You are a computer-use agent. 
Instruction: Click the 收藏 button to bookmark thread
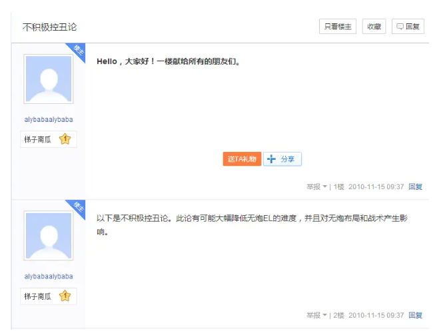374,27
